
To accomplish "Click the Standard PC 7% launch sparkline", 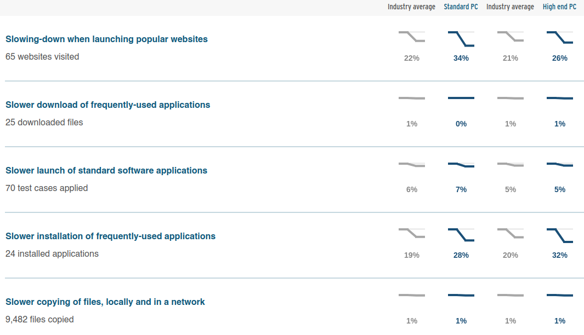I will pyautogui.click(x=461, y=165).
